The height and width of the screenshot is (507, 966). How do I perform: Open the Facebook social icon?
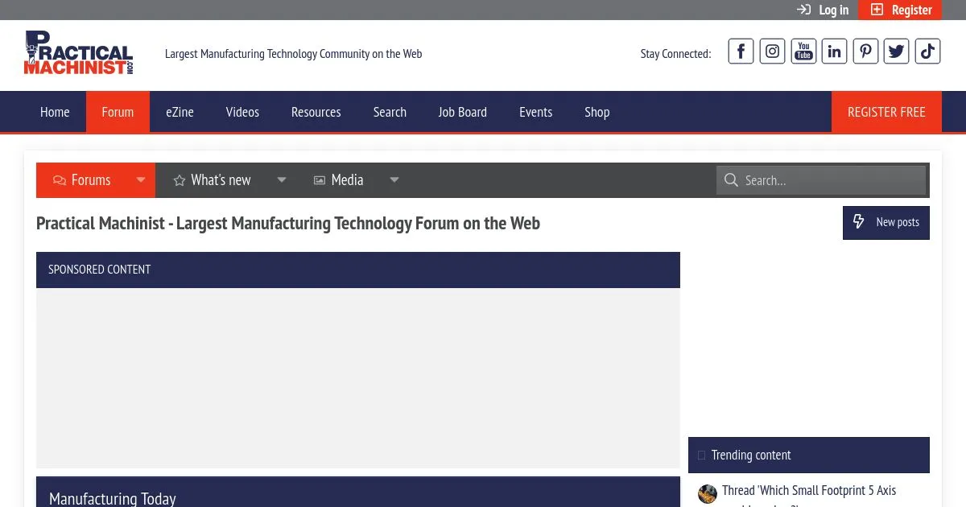coord(741,52)
